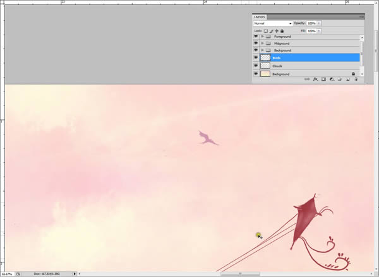Create new adjustment layer icon
Viewport: 379px width, 277px height.
332,80
